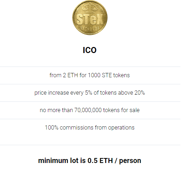Click the 100% commissions from operations line
Image resolution: width=185 pixels, height=195 pixels.
click(89, 128)
